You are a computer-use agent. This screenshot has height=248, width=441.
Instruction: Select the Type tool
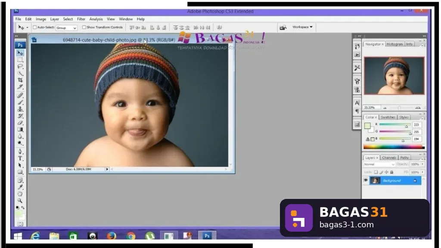pyautogui.click(x=20, y=158)
